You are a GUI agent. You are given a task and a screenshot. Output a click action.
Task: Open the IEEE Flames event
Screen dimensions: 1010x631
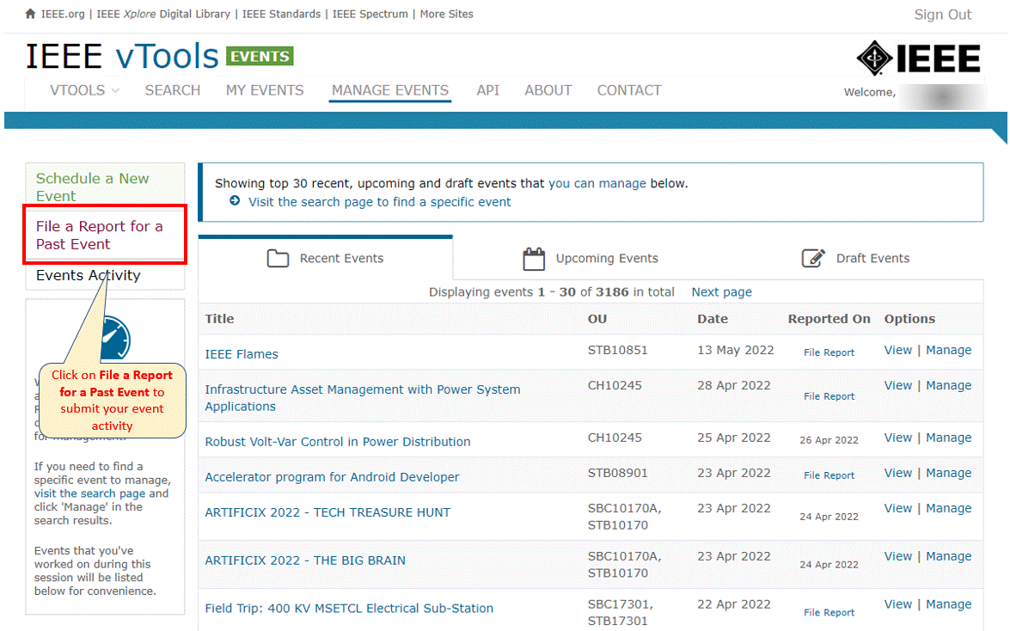242,354
